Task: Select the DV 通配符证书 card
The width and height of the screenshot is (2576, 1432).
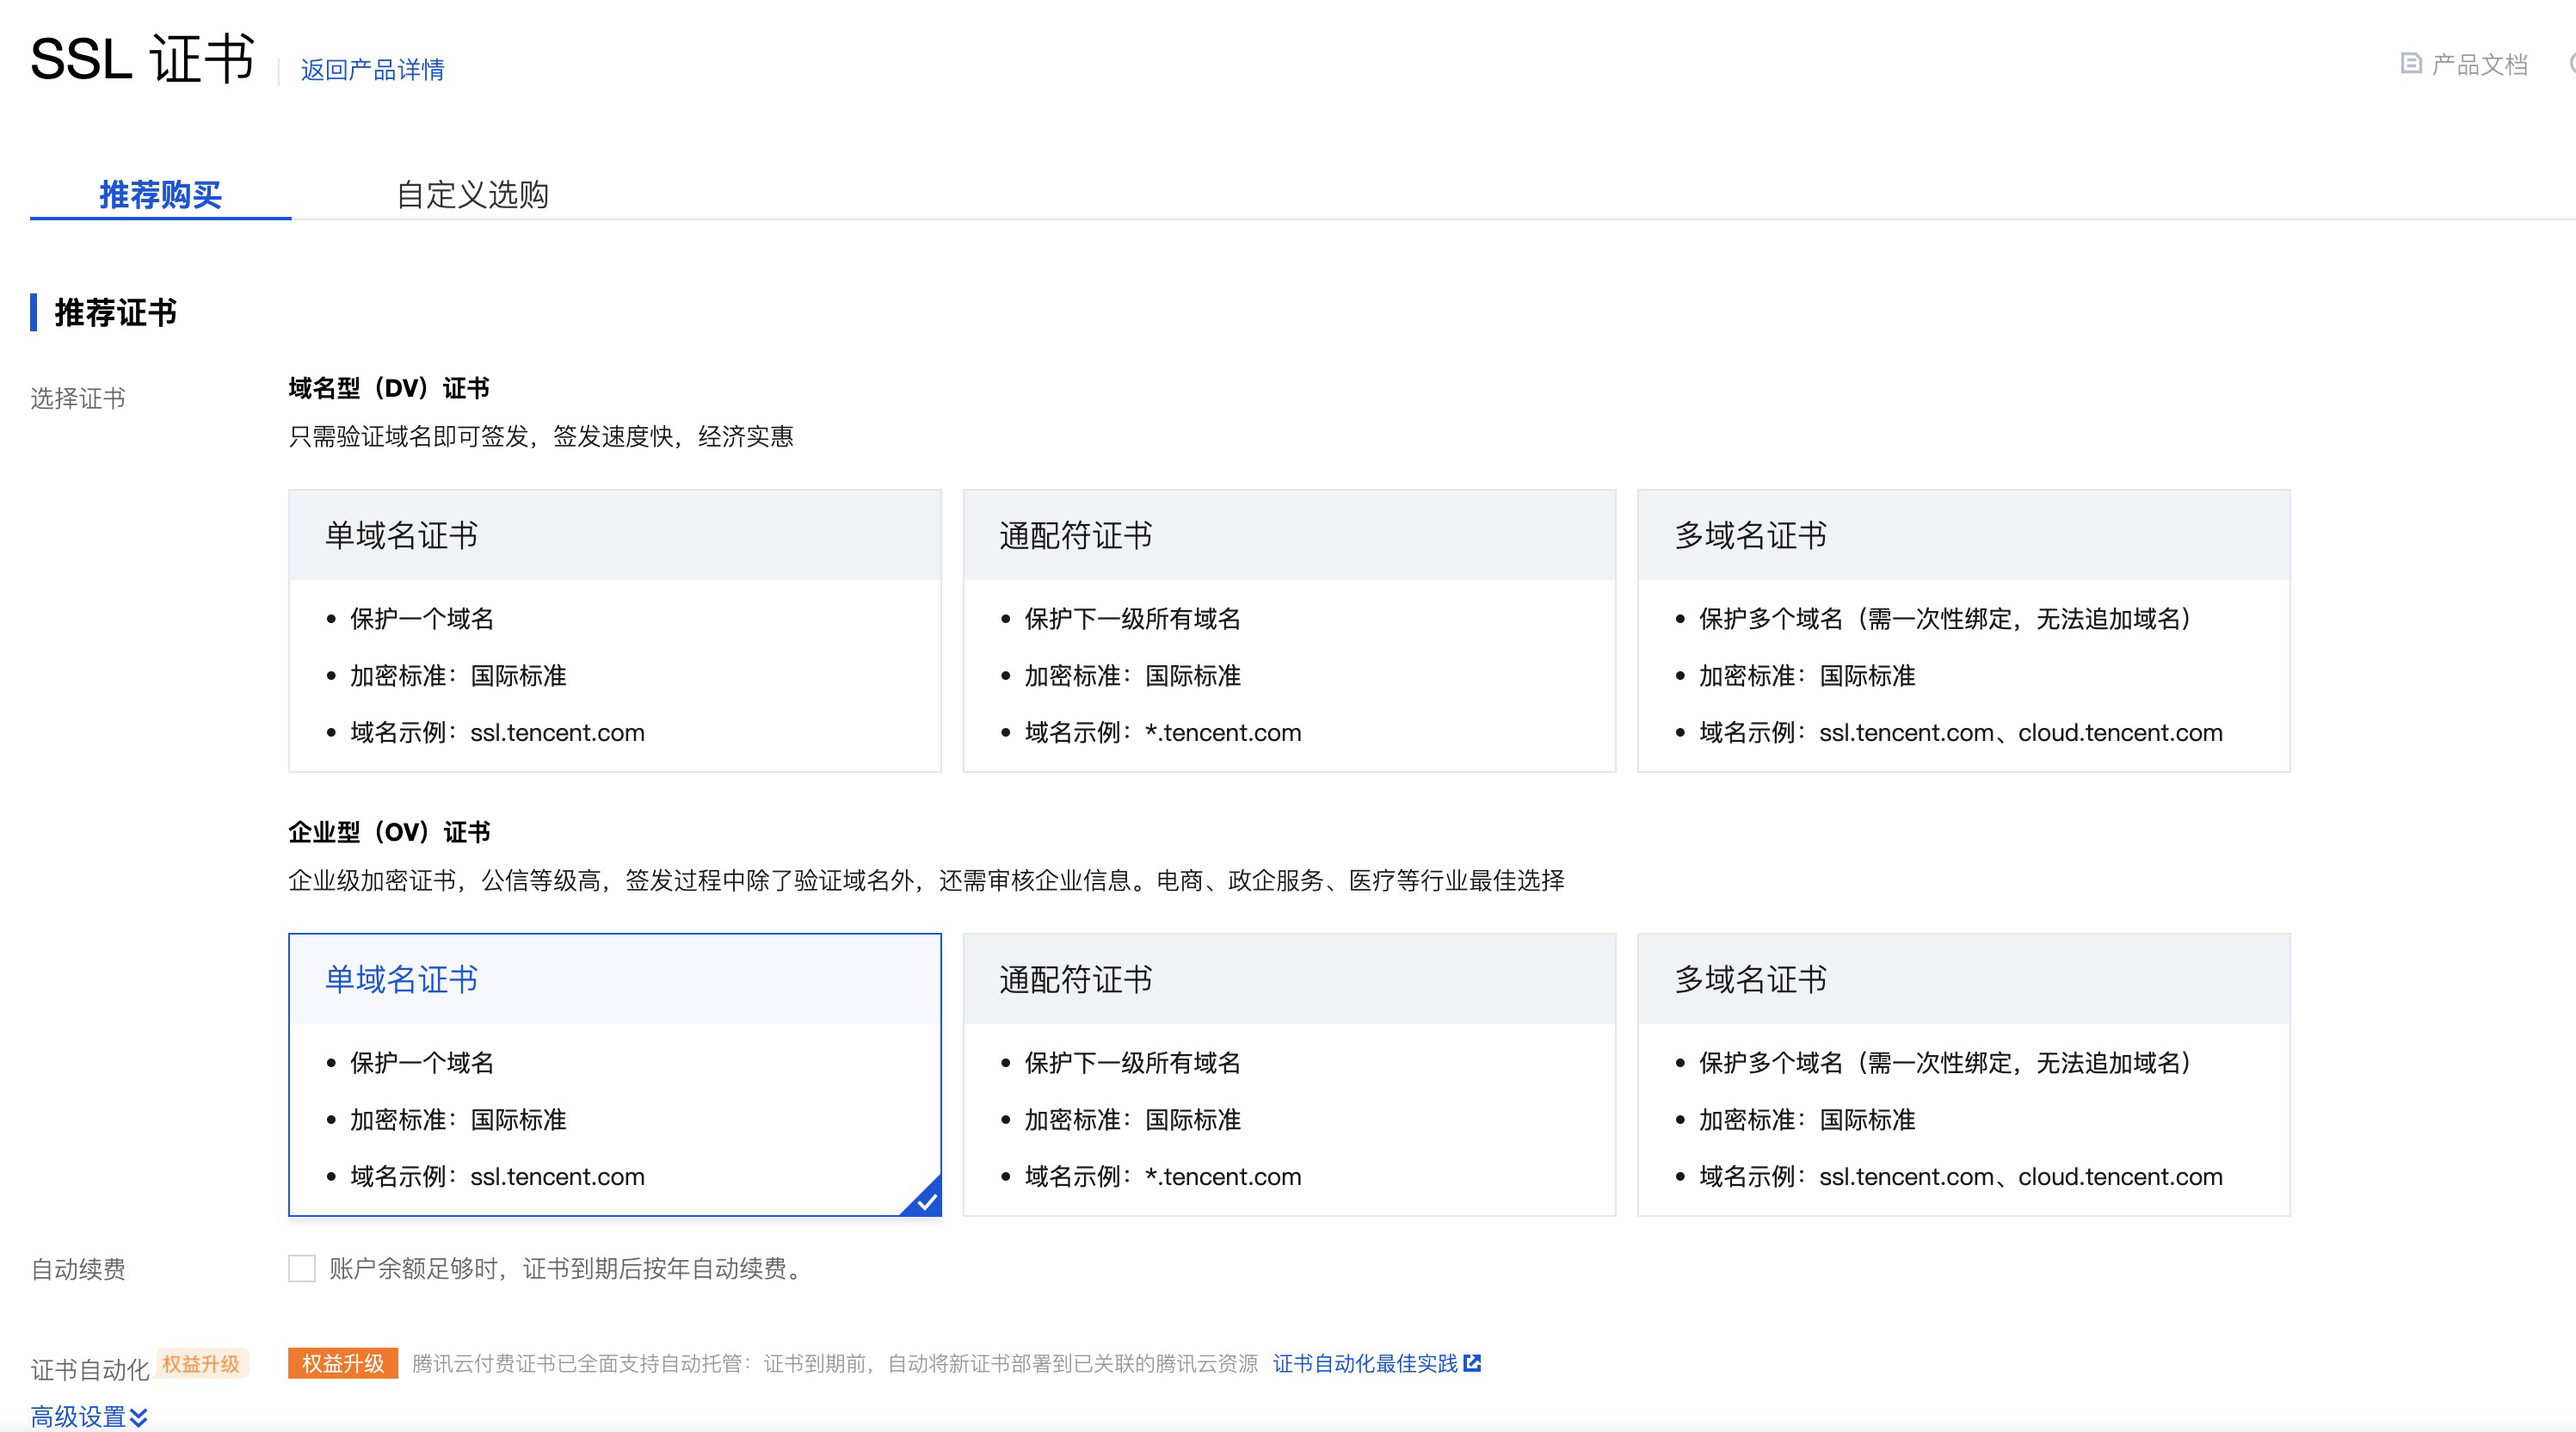Action: tap(1288, 630)
